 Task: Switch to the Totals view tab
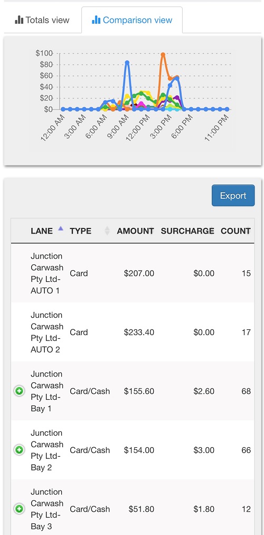click(43, 20)
